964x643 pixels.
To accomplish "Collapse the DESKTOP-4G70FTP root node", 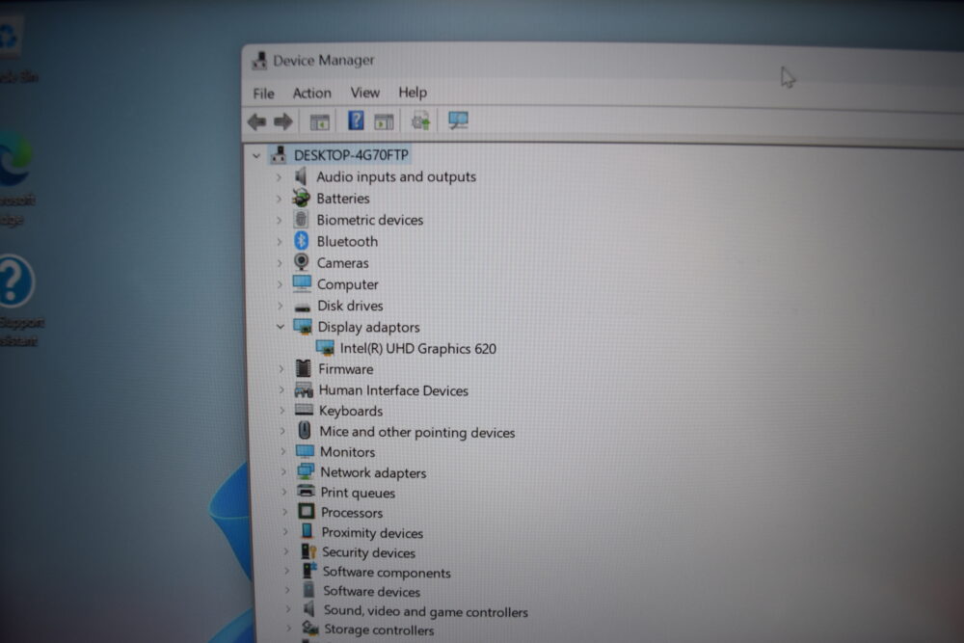I will tap(256, 156).
